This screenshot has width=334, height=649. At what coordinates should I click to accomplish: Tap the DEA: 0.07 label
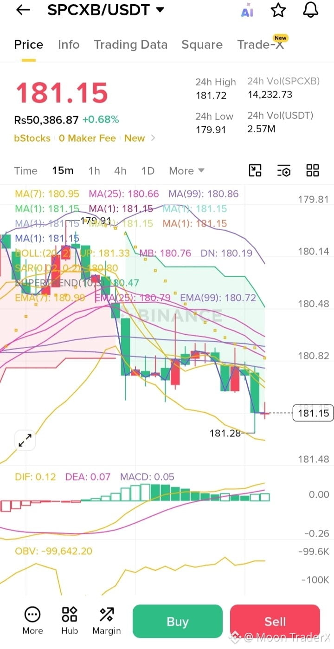tap(88, 477)
